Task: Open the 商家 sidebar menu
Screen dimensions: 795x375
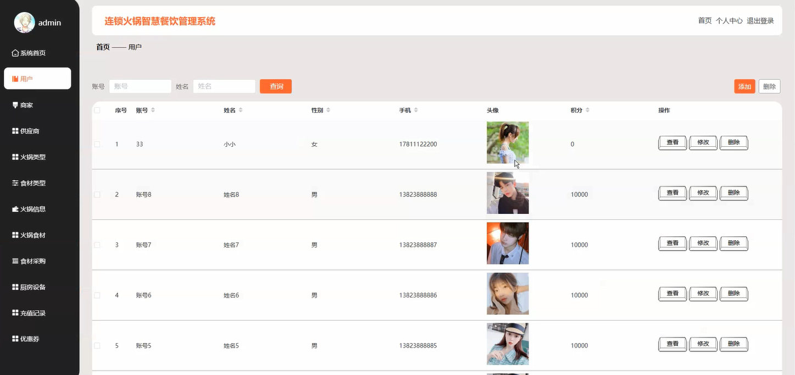Action: point(23,105)
